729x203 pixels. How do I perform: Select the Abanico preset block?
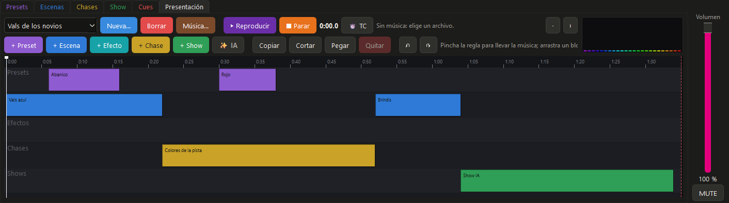84,80
